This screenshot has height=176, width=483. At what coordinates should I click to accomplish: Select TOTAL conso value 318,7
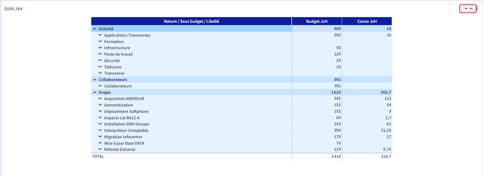[386, 156]
